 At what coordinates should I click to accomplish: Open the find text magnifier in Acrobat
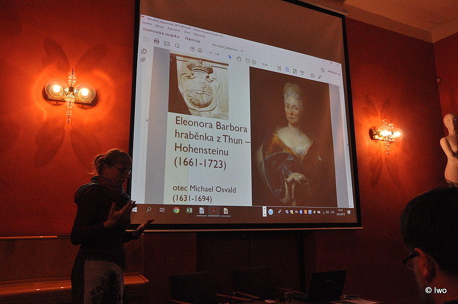pos(177,46)
